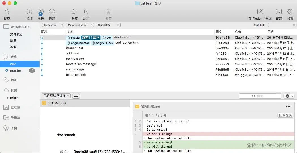Click the tags (标签) sidebar icon
The height and width of the screenshot is (153, 297).
[6, 80]
